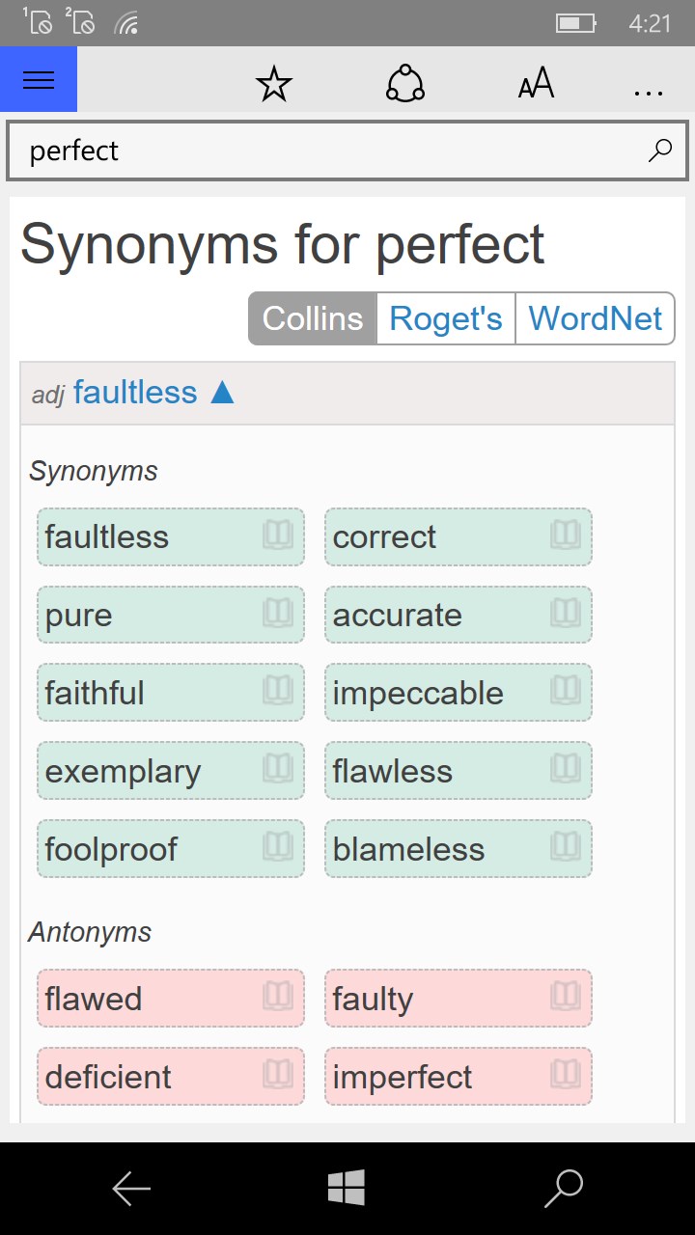Tap the synonym link blameless
Viewport: 695px width, 1235px height.
pyautogui.click(x=409, y=849)
